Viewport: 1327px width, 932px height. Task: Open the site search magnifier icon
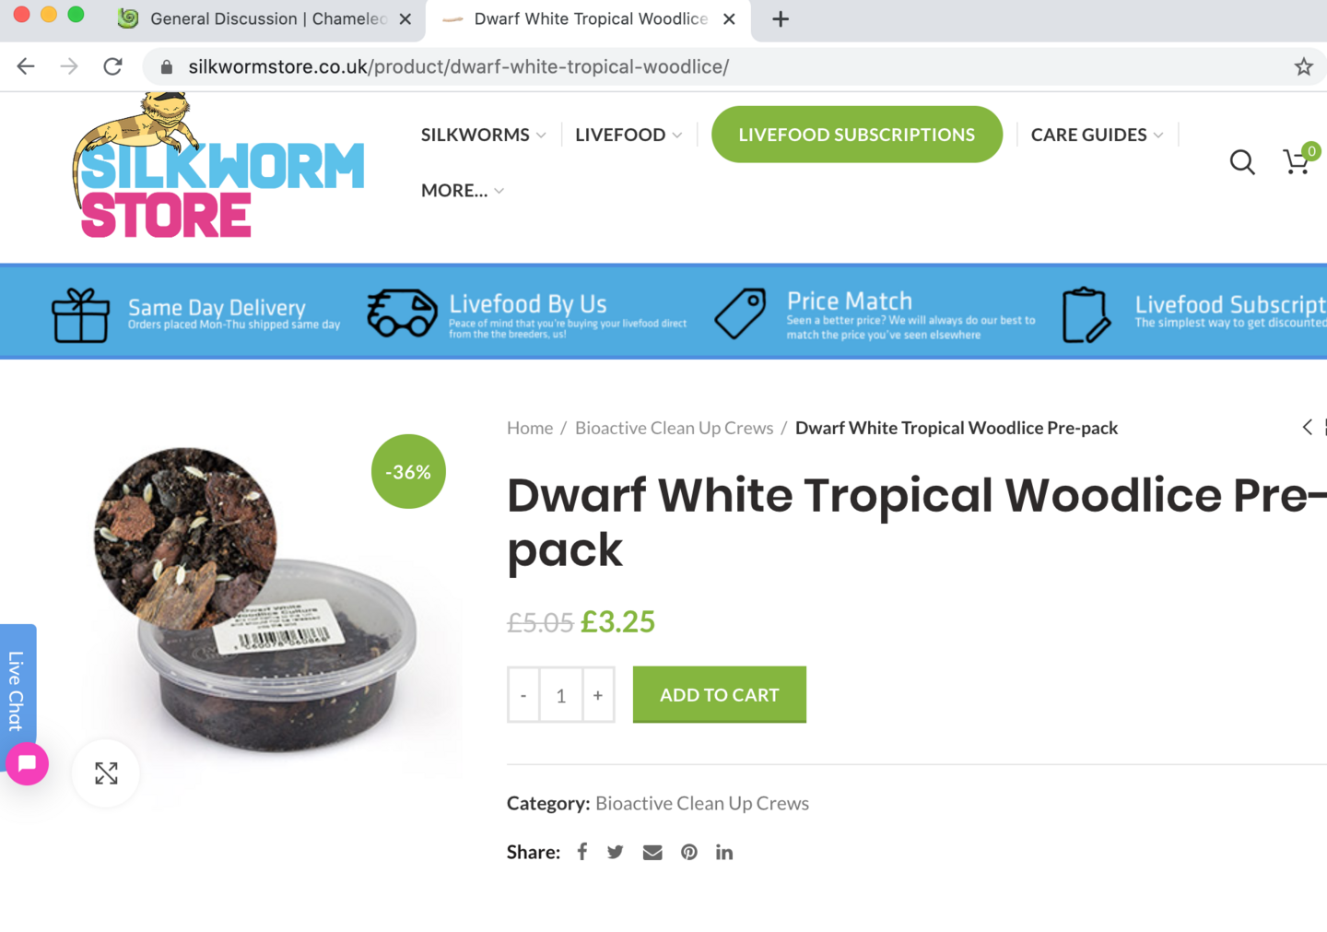(x=1242, y=162)
